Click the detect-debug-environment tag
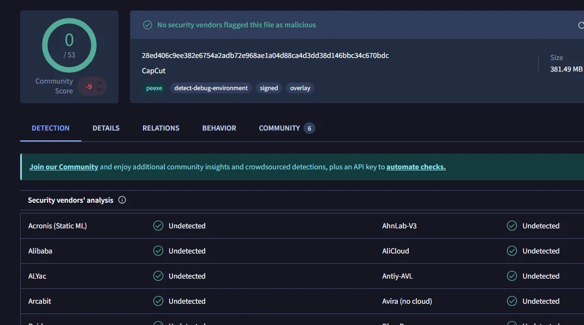 pos(211,88)
